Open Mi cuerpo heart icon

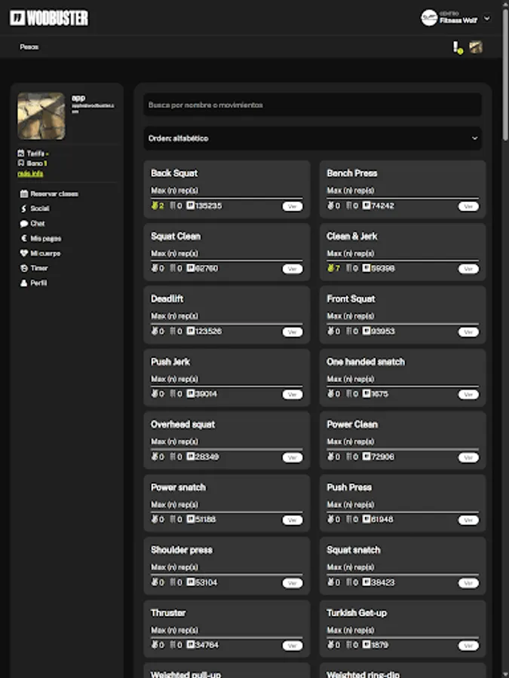23,253
